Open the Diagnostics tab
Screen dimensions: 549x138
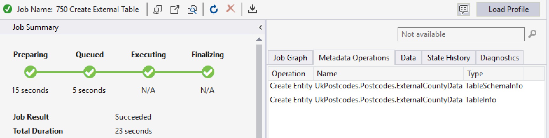499,58
